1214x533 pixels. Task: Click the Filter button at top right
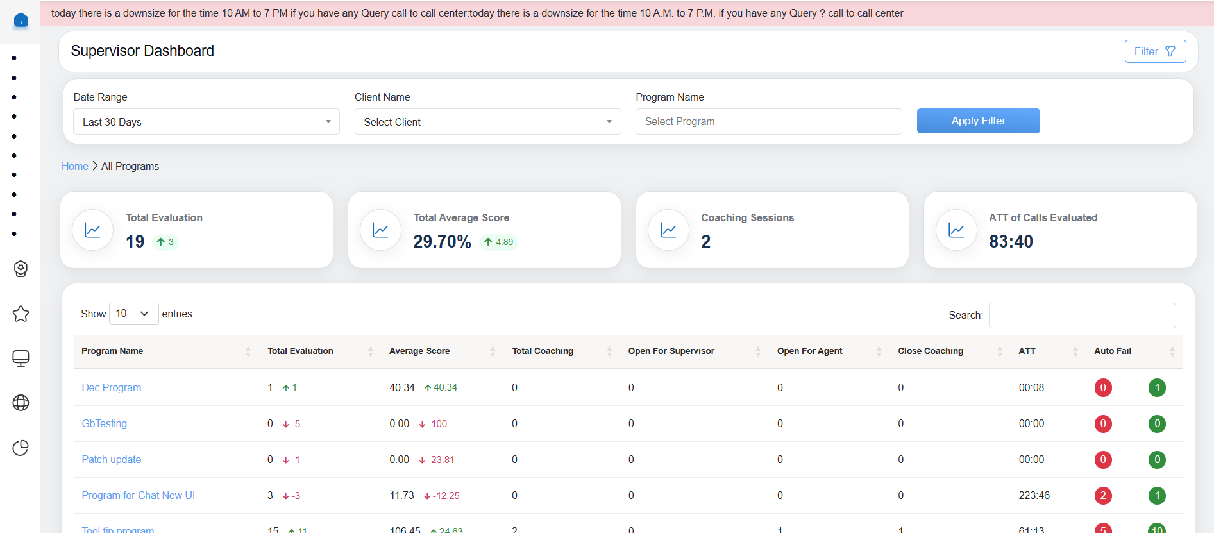1154,51
